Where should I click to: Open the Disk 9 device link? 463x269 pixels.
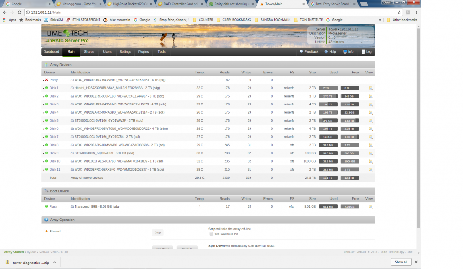[54, 153]
